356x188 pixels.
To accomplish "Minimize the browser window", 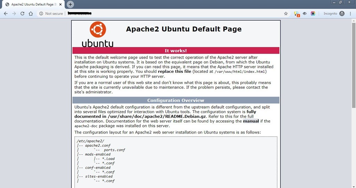I will click(x=334, y=2).
